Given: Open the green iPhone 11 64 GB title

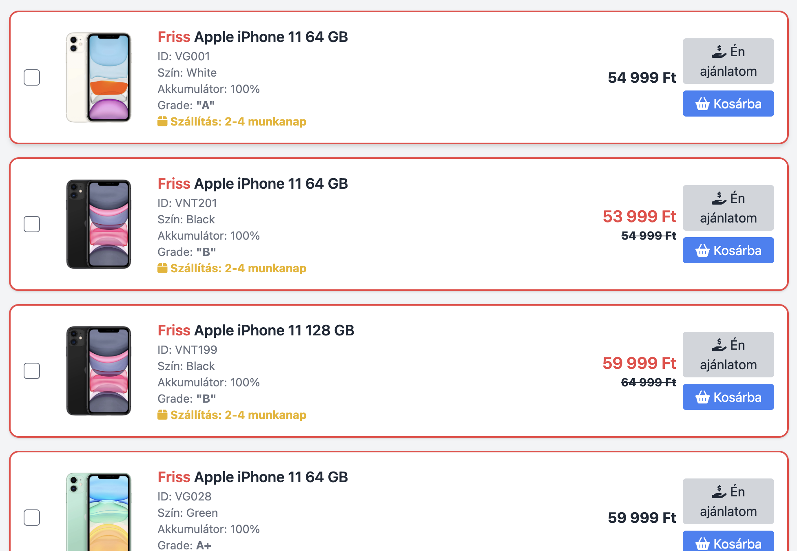Looking at the screenshot, I should [252, 477].
